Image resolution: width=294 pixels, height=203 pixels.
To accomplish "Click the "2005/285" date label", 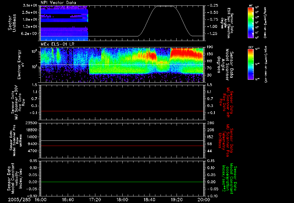I will (19, 200).
